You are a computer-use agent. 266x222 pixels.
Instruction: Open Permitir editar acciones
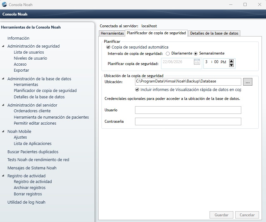pyautogui.click(x=35, y=123)
